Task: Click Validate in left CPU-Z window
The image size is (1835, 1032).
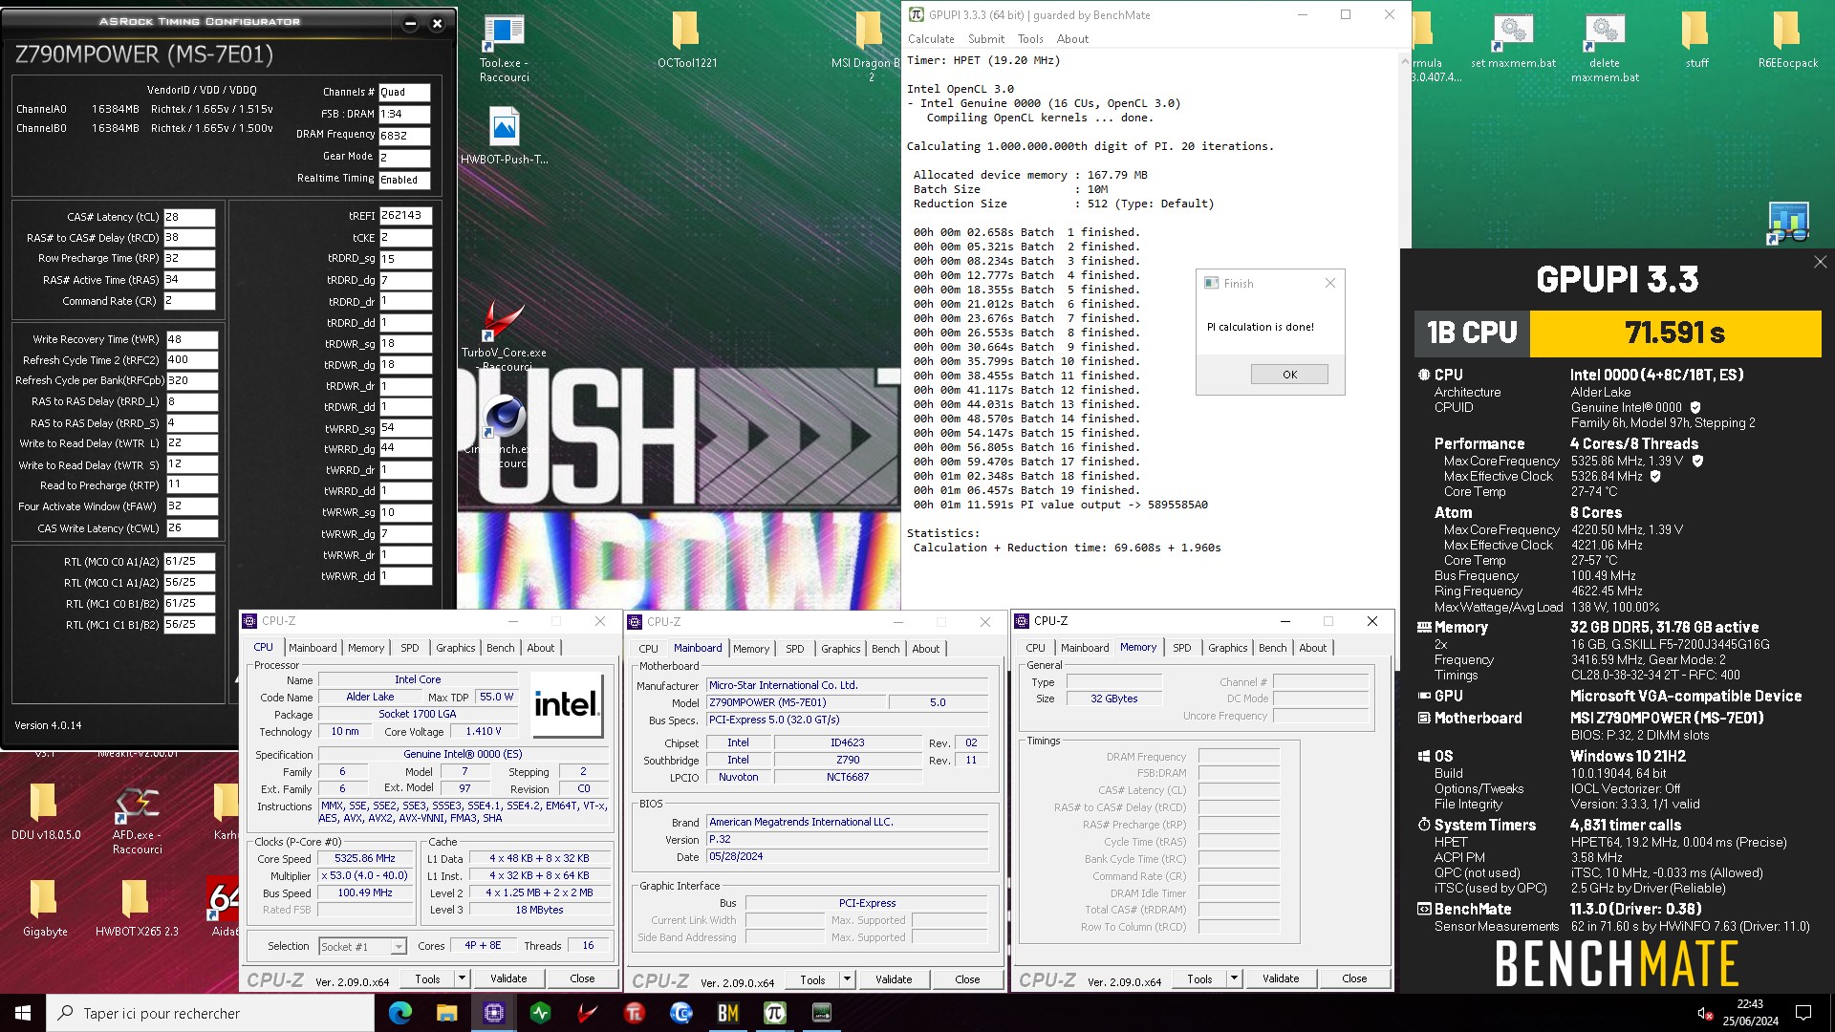Action: pyautogui.click(x=508, y=978)
